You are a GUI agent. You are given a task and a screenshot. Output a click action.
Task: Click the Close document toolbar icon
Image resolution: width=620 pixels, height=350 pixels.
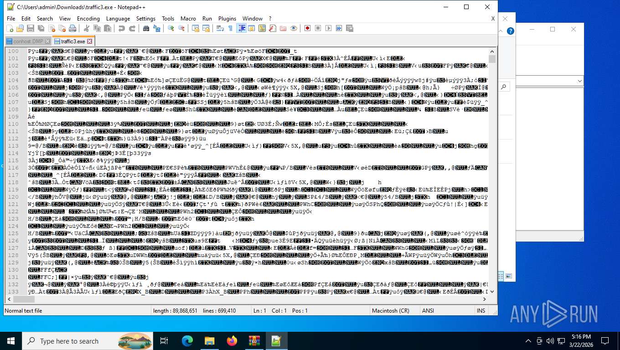51,28
